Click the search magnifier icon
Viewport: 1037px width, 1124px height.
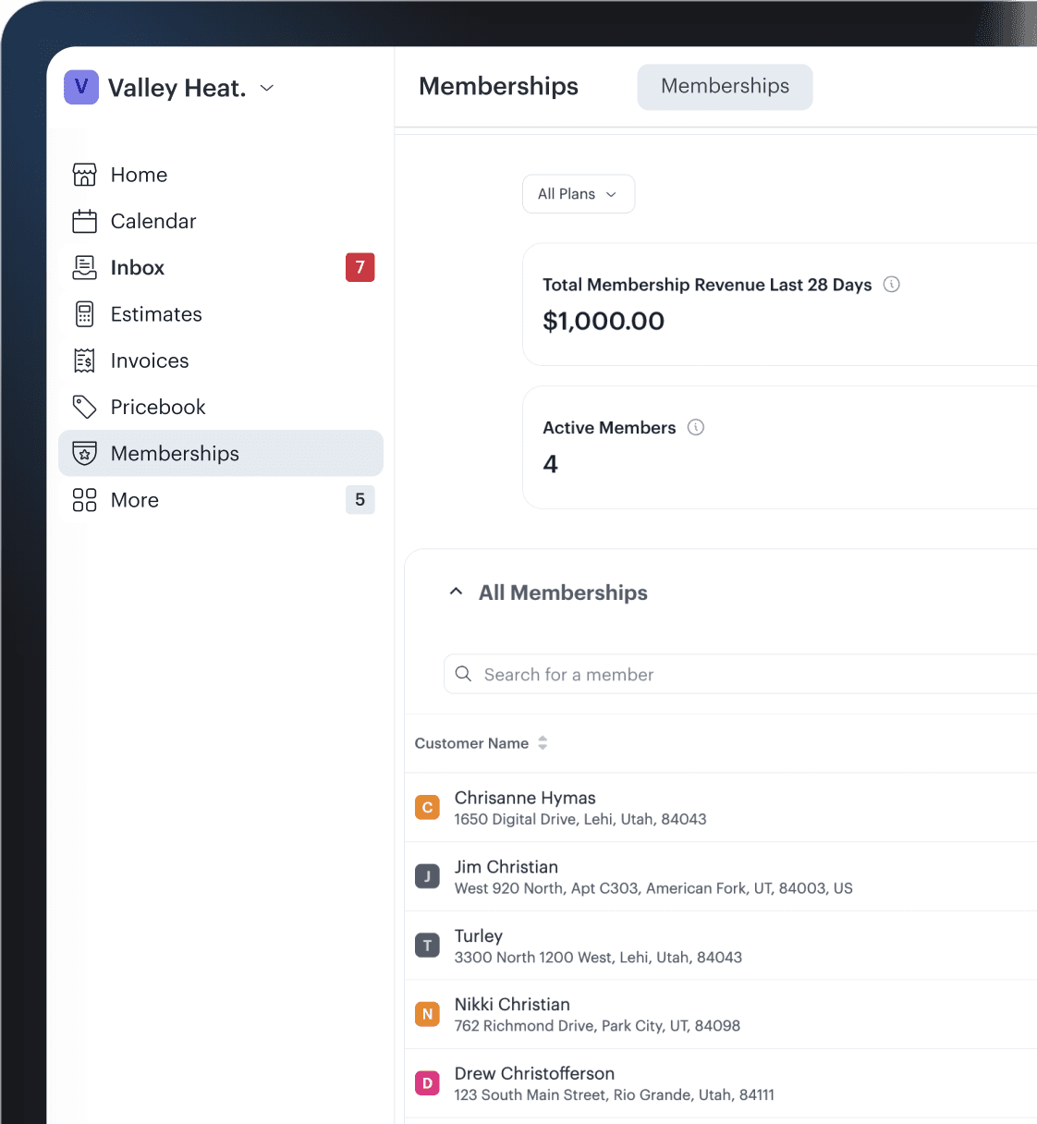coord(464,674)
